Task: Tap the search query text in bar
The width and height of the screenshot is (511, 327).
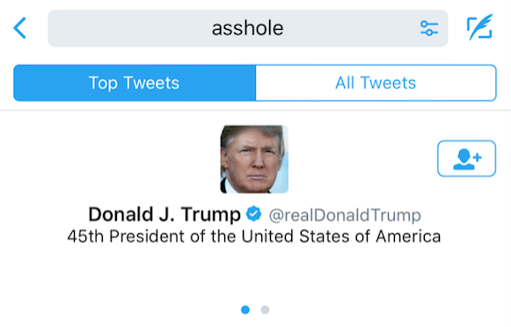Action: 248,28
